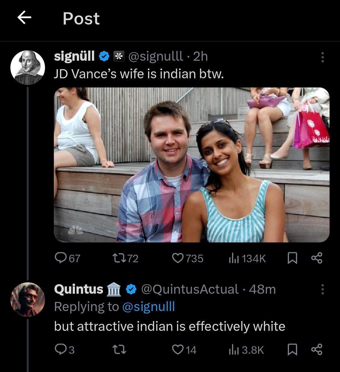Repost Quintus's reply
The height and width of the screenshot is (372, 340).
pos(120,350)
